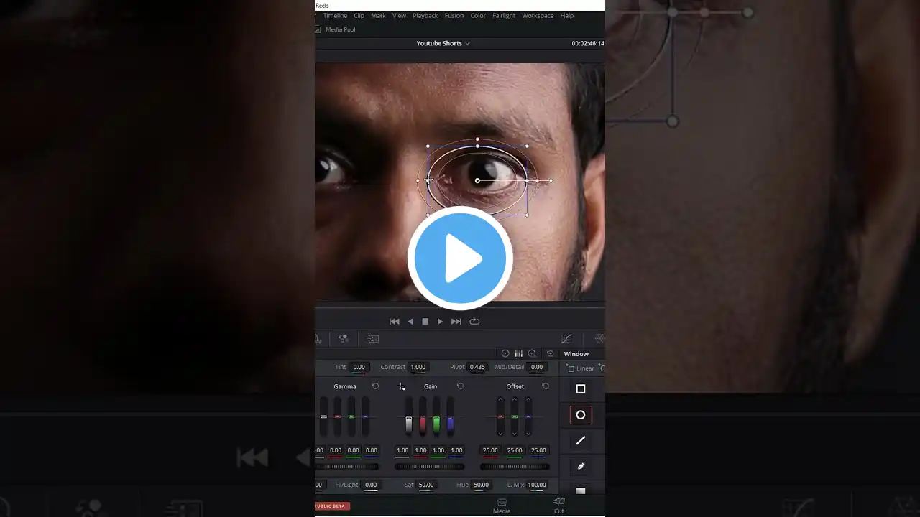Play forward in the viewer transport
The height and width of the screenshot is (517, 920).
pos(440,322)
